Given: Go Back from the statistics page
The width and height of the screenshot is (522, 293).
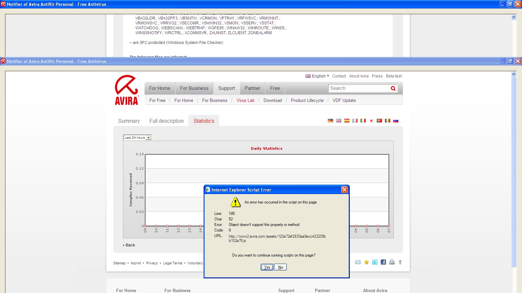Looking at the screenshot, I should (x=129, y=245).
